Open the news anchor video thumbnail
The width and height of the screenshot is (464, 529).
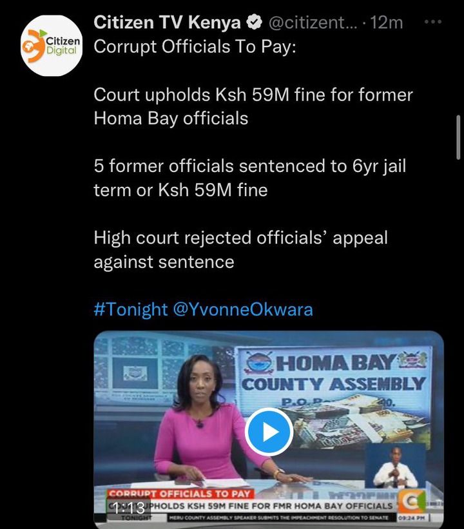tap(269, 428)
